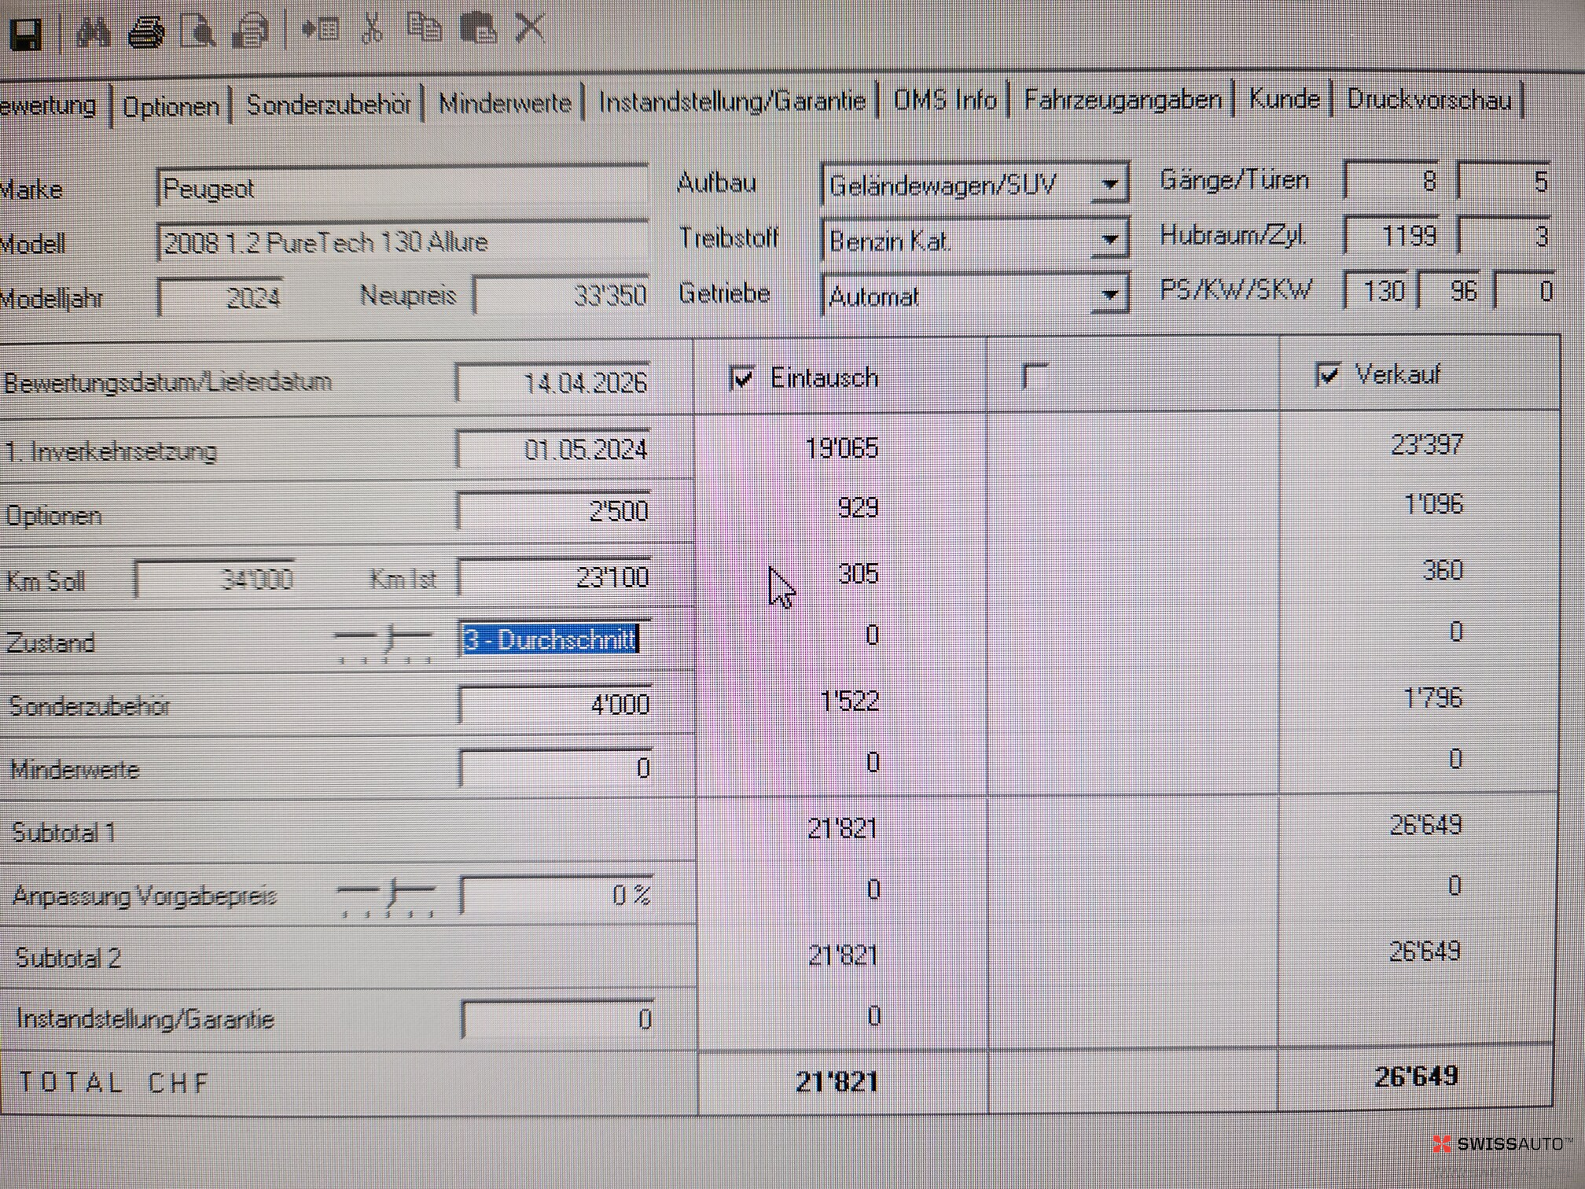Switch to the Optionen tab
The image size is (1585, 1189).
(x=171, y=106)
